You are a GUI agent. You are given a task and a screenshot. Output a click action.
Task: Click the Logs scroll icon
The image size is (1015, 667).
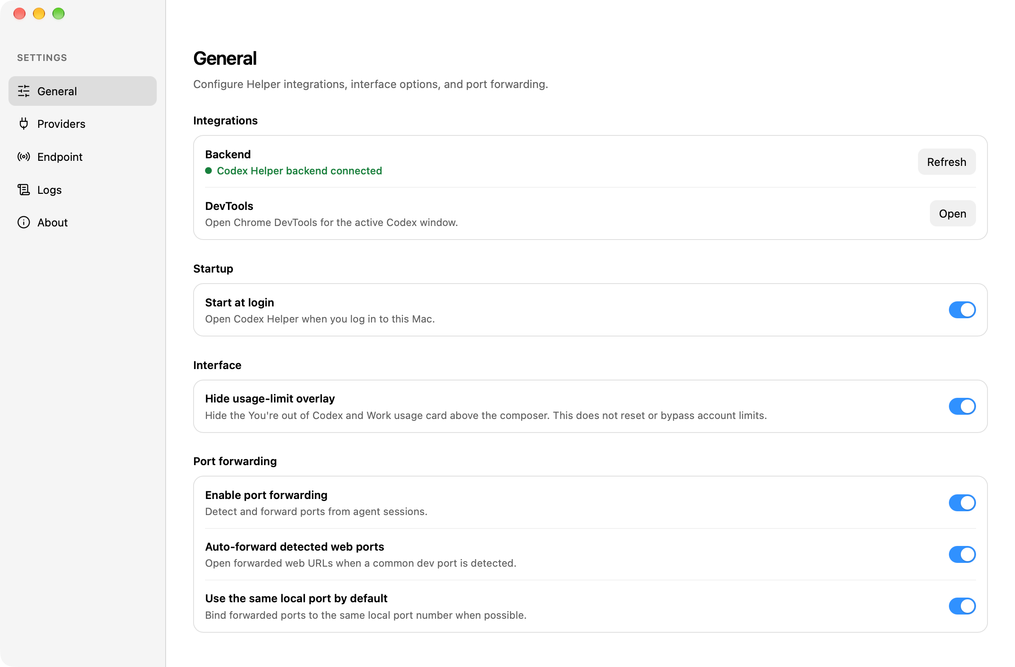(23, 190)
